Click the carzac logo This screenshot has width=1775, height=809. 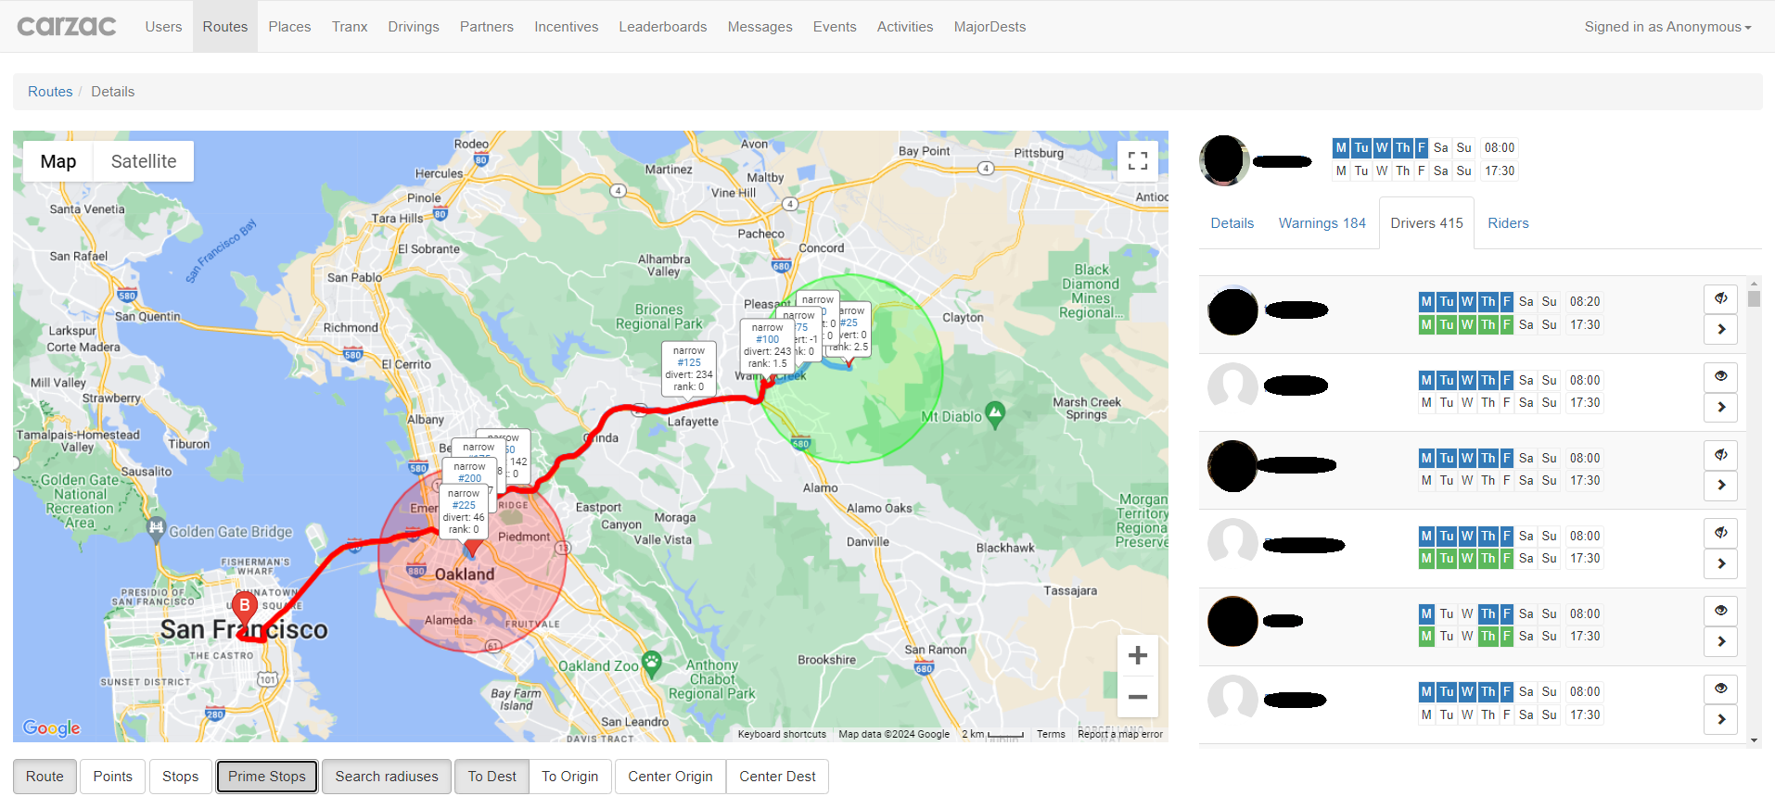67,26
